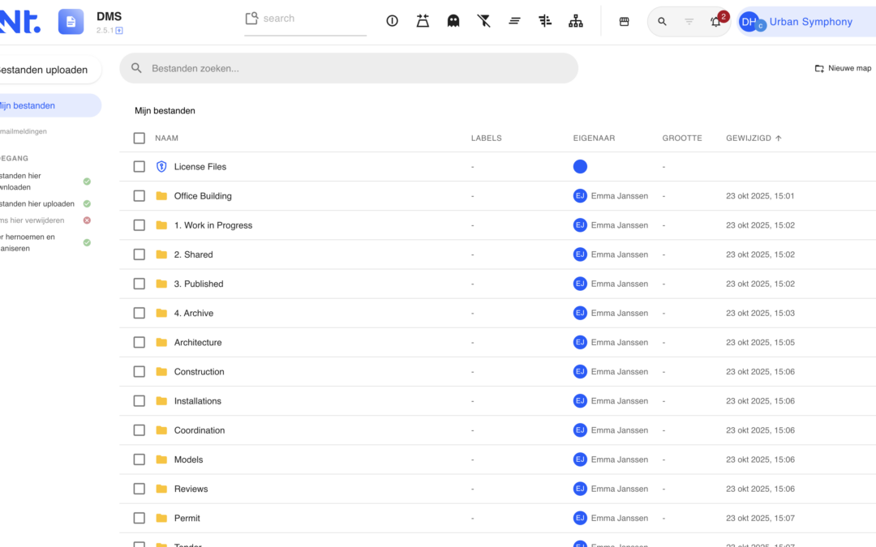
Task: Select Mijn bestanden in the sidebar
Action: [50, 105]
